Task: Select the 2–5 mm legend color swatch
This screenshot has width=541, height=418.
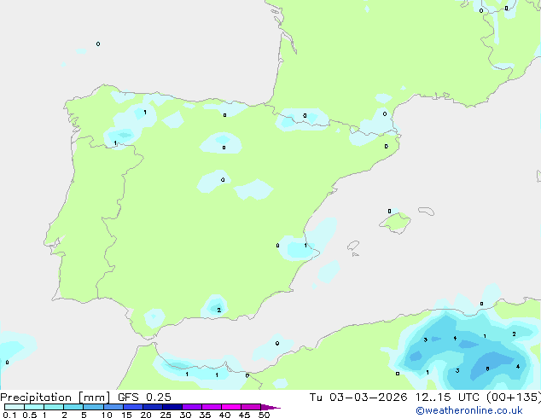Action: coord(73,407)
